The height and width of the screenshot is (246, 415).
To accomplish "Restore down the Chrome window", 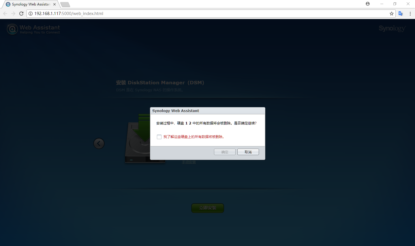I will (395, 4).
